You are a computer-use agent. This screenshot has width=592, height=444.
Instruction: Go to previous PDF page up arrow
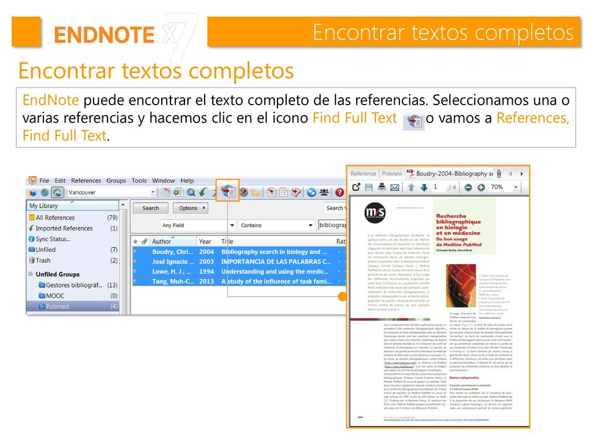click(x=411, y=187)
